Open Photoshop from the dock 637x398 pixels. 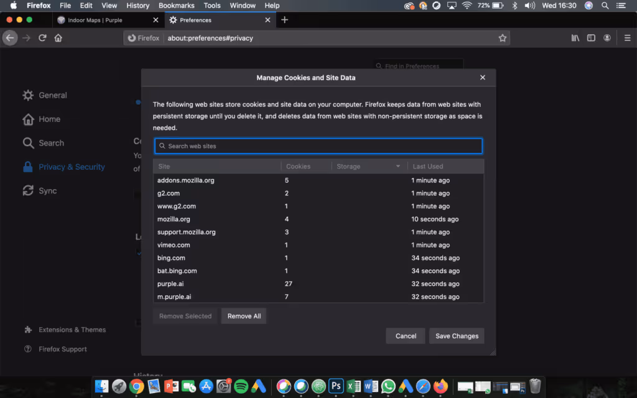[336, 386]
